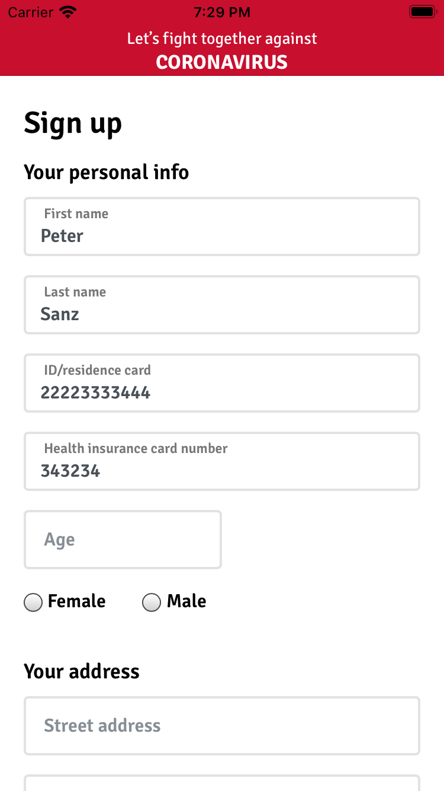Image resolution: width=444 pixels, height=791 pixels.
Task: Focus the Age input field
Action: click(x=123, y=540)
